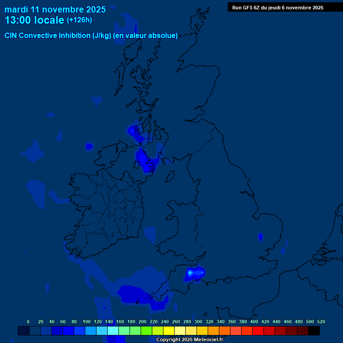The width and height of the screenshot is (343, 343).
Task: Click the (+126h) forecast offset label
Action: pos(79,20)
